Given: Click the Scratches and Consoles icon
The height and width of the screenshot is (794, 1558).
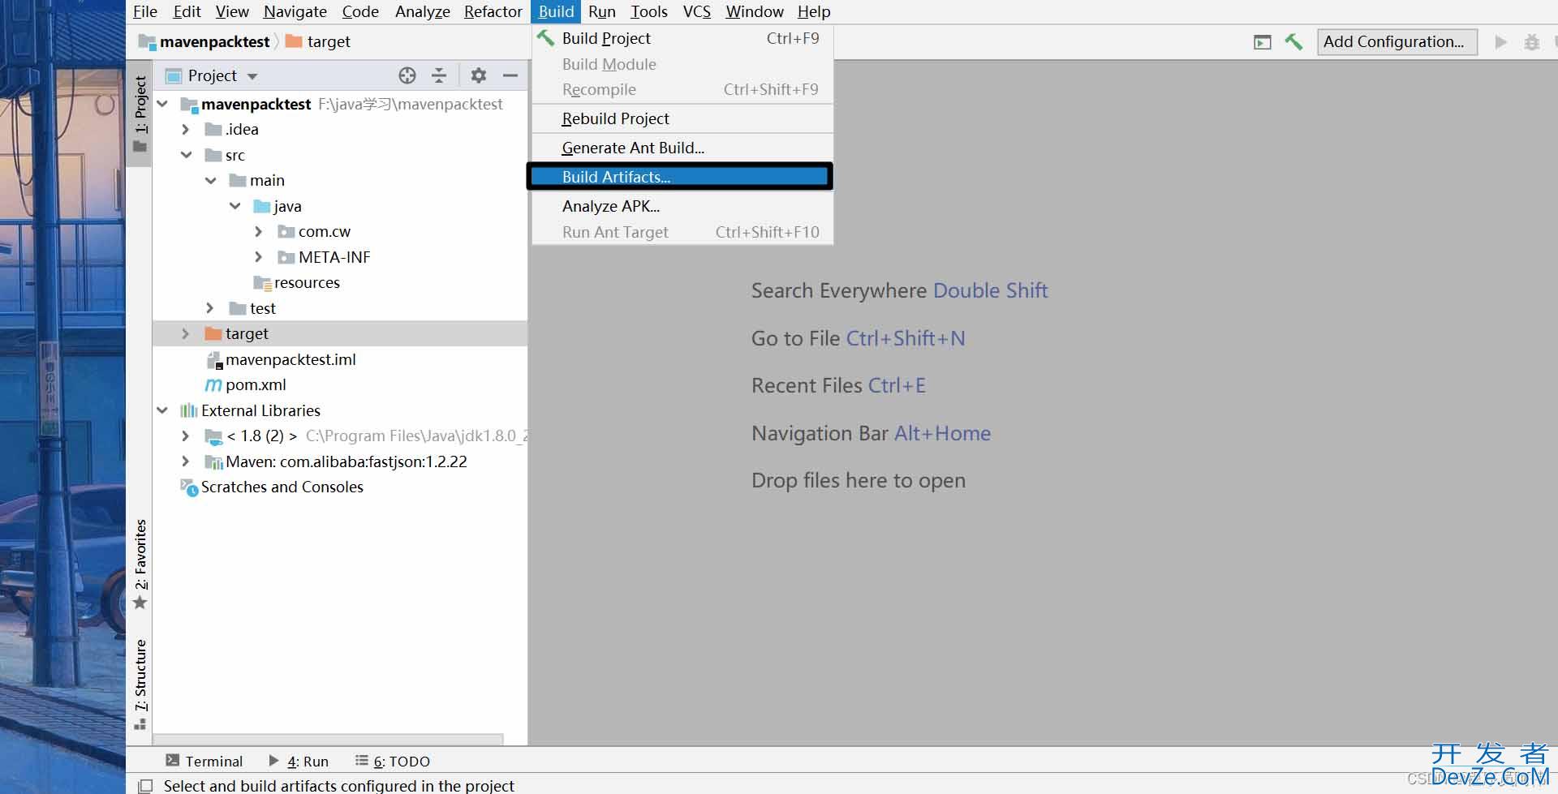Looking at the screenshot, I should point(189,487).
